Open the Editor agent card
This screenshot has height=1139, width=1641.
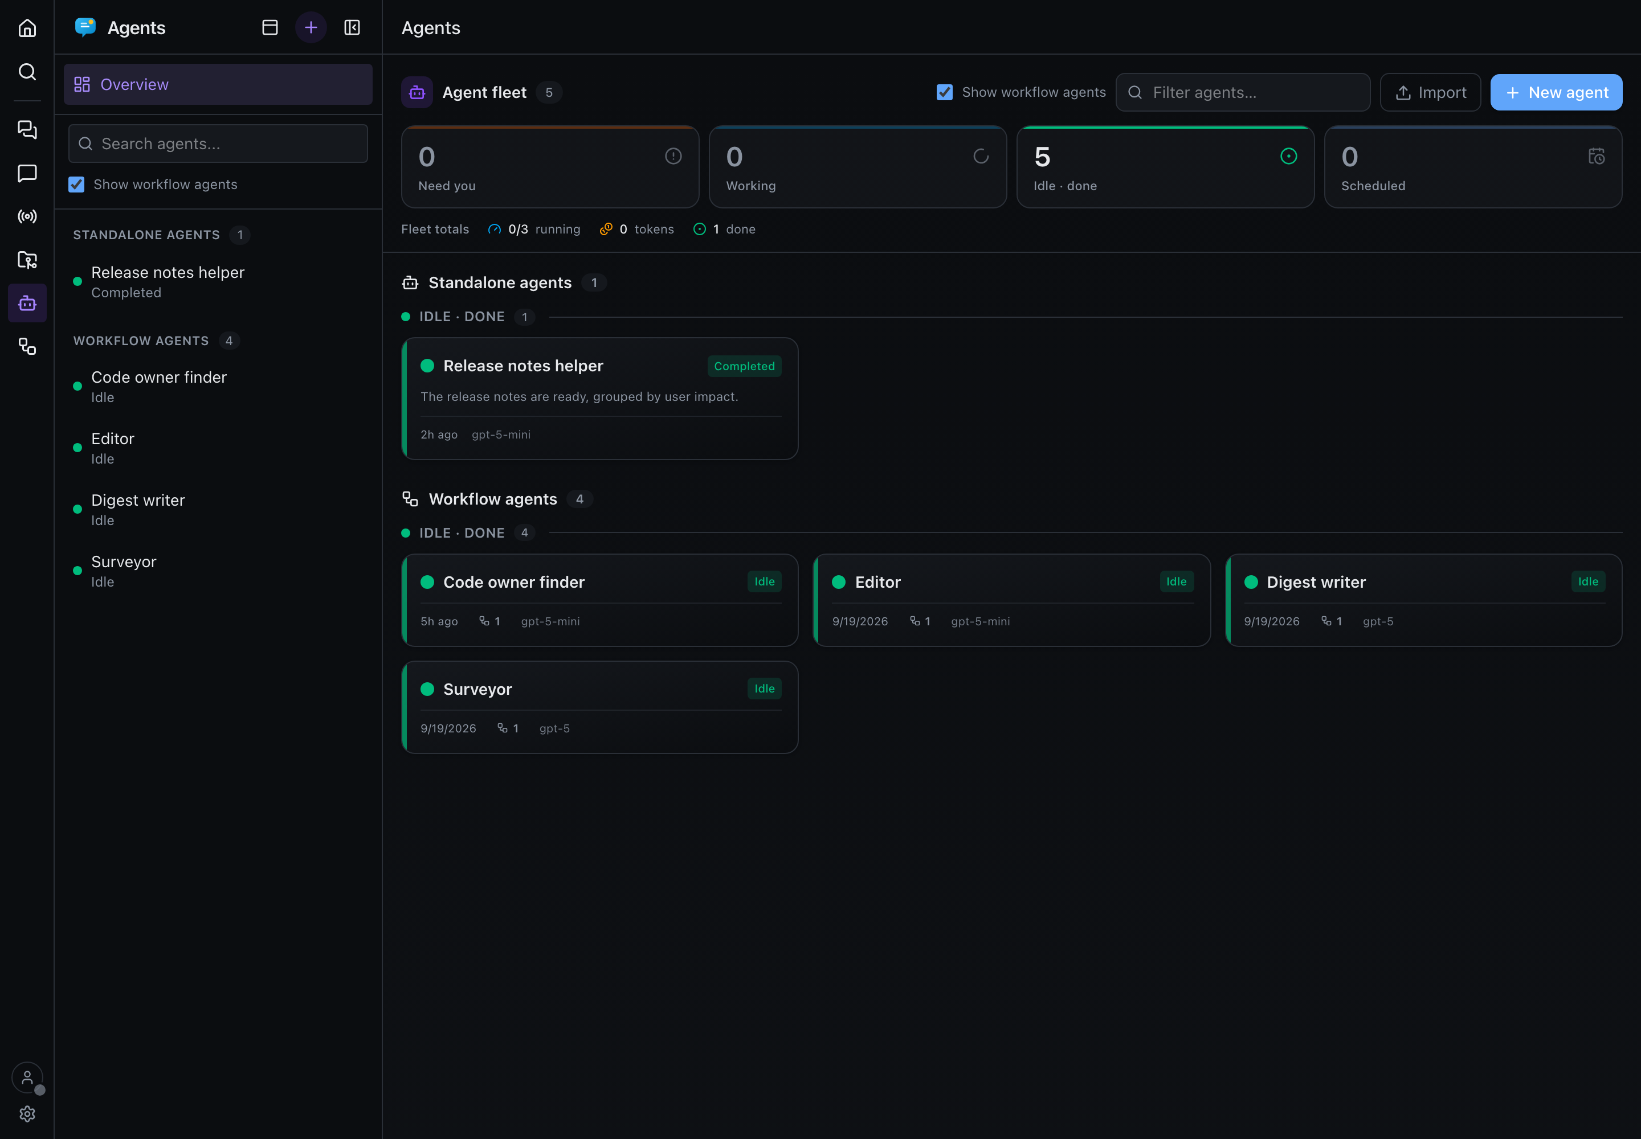coord(1012,600)
